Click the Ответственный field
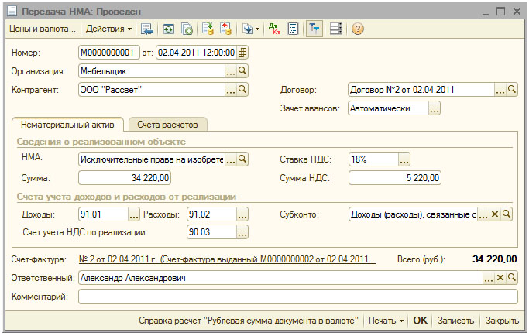The width and height of the screenshot is (529, 336). (280, 278)
